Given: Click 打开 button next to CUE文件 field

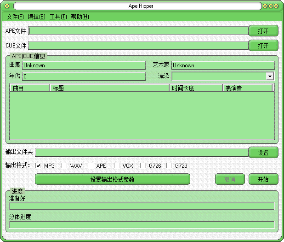Looking at the screenshot, I should tap(263, 46).
